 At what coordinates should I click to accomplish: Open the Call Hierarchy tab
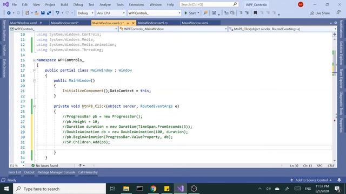pos(88,172)
